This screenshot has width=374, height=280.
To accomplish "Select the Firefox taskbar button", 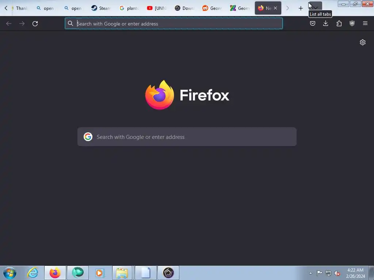I will click(x=55, y=273).
